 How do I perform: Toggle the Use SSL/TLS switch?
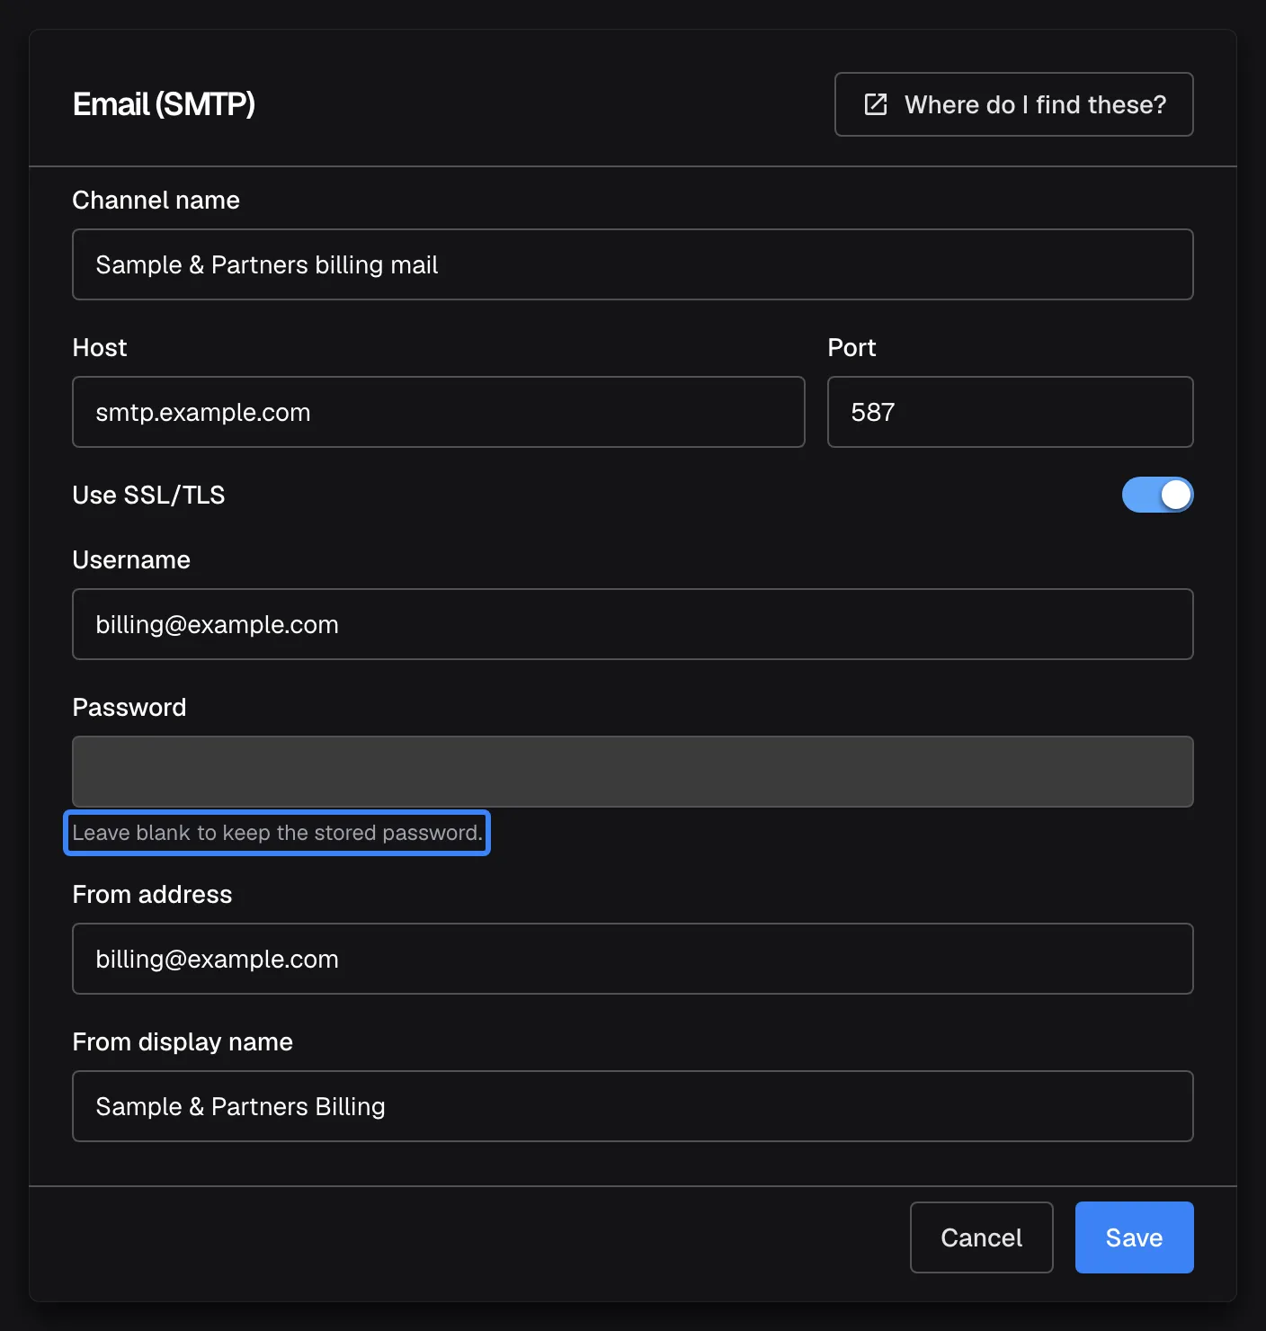pos(1157,495)
